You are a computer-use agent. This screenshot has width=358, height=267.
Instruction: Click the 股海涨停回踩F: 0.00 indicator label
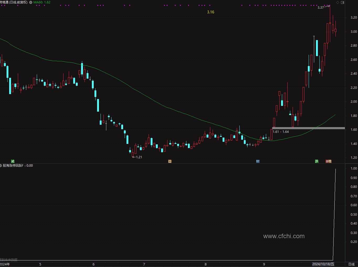(x=18, y=166)
